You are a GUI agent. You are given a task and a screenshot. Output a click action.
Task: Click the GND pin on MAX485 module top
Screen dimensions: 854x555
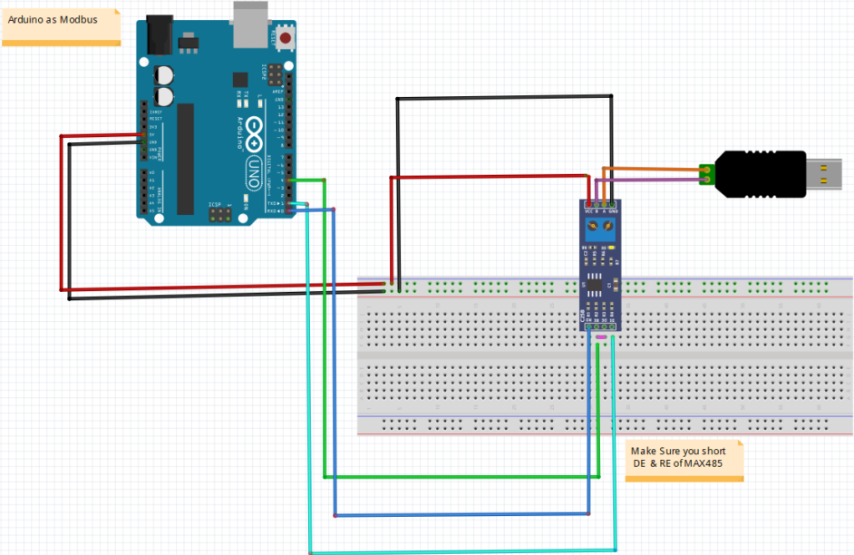click(613, 205)
